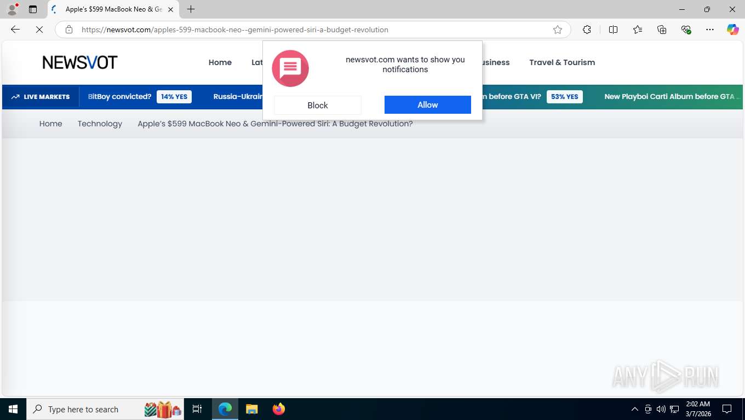Open Browser essentials heart icon
The width and height of the screenshot is (745, 420).
pos(686,30)
